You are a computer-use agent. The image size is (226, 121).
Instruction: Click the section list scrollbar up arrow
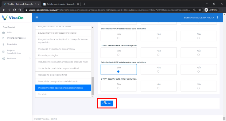pos(92,28)
